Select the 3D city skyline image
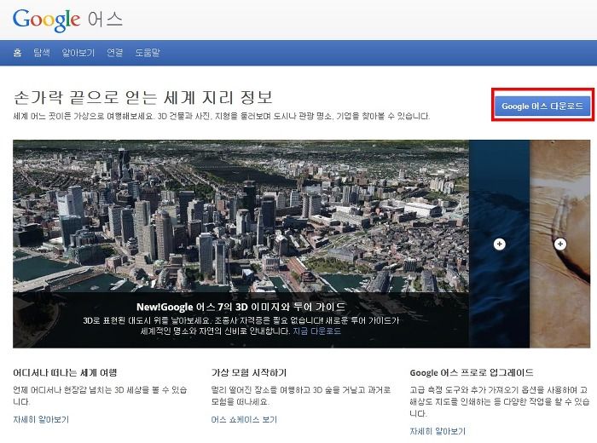This screenshot has height=443, width=597. click(x=241, y=216)
